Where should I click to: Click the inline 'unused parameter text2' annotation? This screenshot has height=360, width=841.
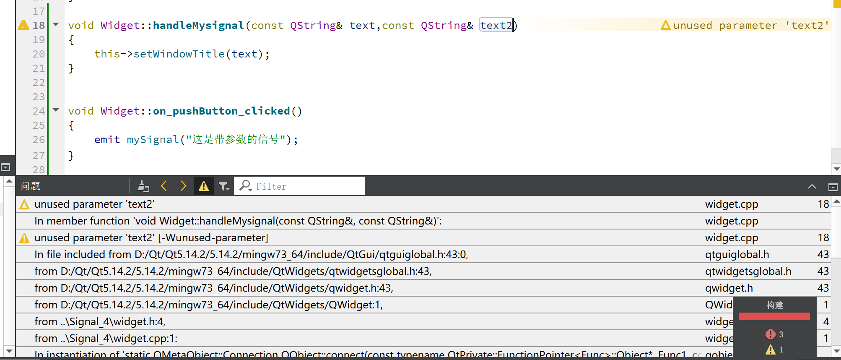point(745,25)
